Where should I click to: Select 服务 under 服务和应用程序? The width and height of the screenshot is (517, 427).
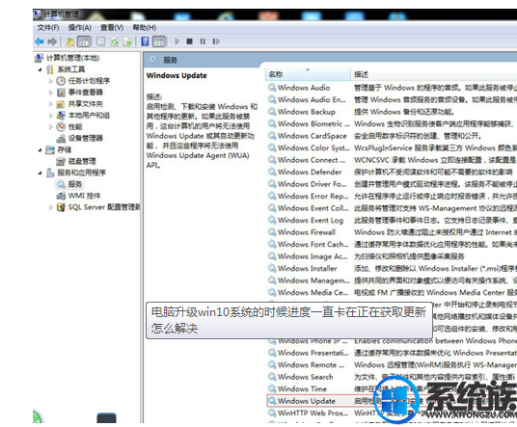pos(75,184)
